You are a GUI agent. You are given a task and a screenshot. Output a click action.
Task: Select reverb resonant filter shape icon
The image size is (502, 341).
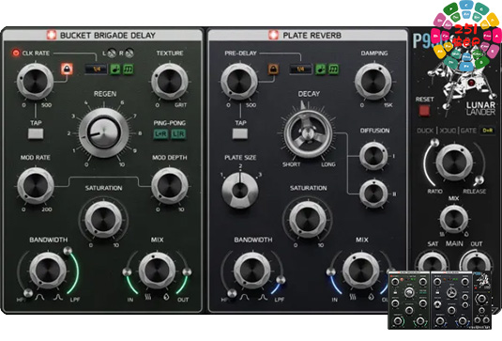pos(263,297)
